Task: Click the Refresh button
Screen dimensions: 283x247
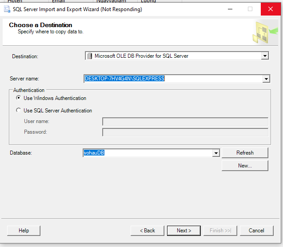Action: point(245,153)
